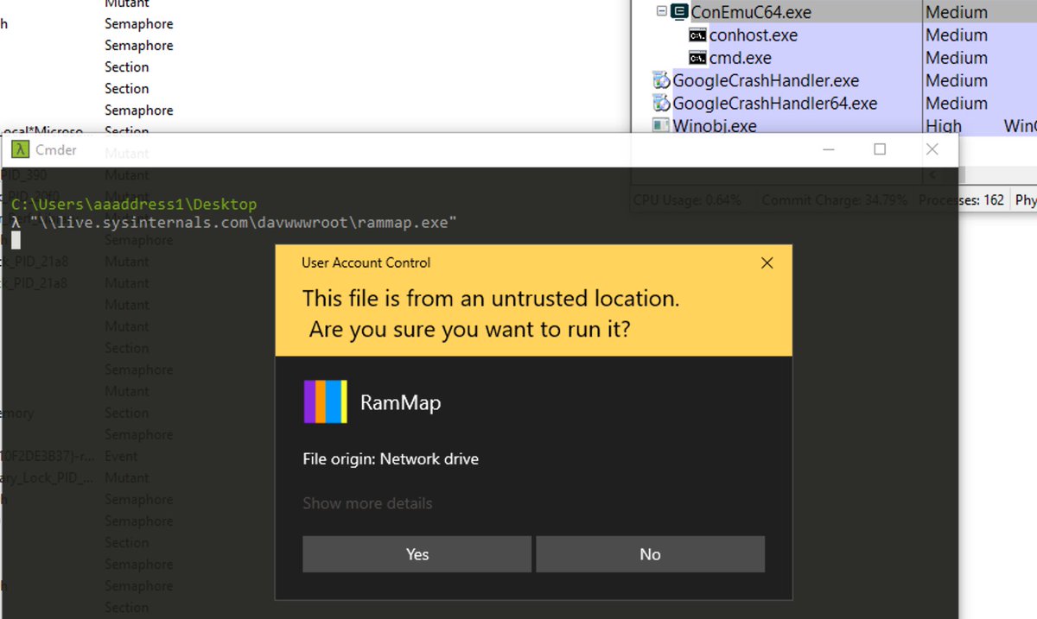The height and width of the screenshot is (619, 1037).
Task: Click the conhost.exe console icon
Action: pos(697,35)
